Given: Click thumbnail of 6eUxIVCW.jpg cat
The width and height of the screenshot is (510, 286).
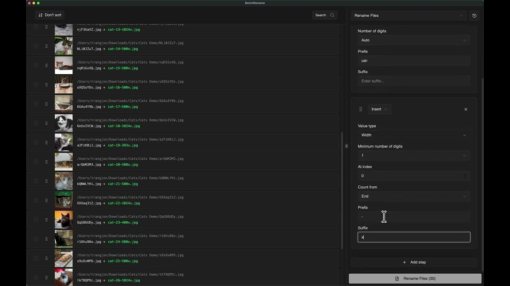Looking at the screenshot, I should coord(64,123).
